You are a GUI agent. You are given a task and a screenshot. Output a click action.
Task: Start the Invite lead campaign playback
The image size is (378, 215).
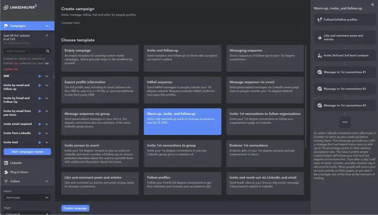(41, 142)
